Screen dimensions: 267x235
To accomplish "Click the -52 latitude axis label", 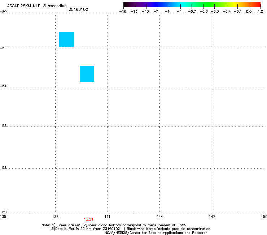I will pos(3,48).
